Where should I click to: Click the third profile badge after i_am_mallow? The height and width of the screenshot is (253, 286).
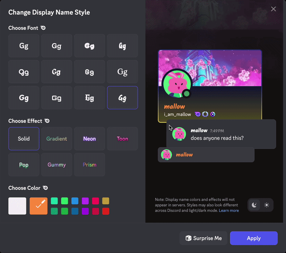213,114
